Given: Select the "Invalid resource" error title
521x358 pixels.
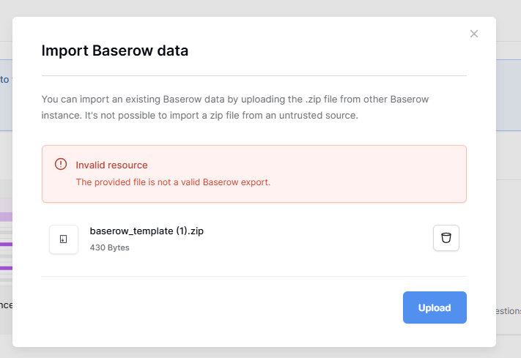Looking at the screenshot, I should coord(111,165).
